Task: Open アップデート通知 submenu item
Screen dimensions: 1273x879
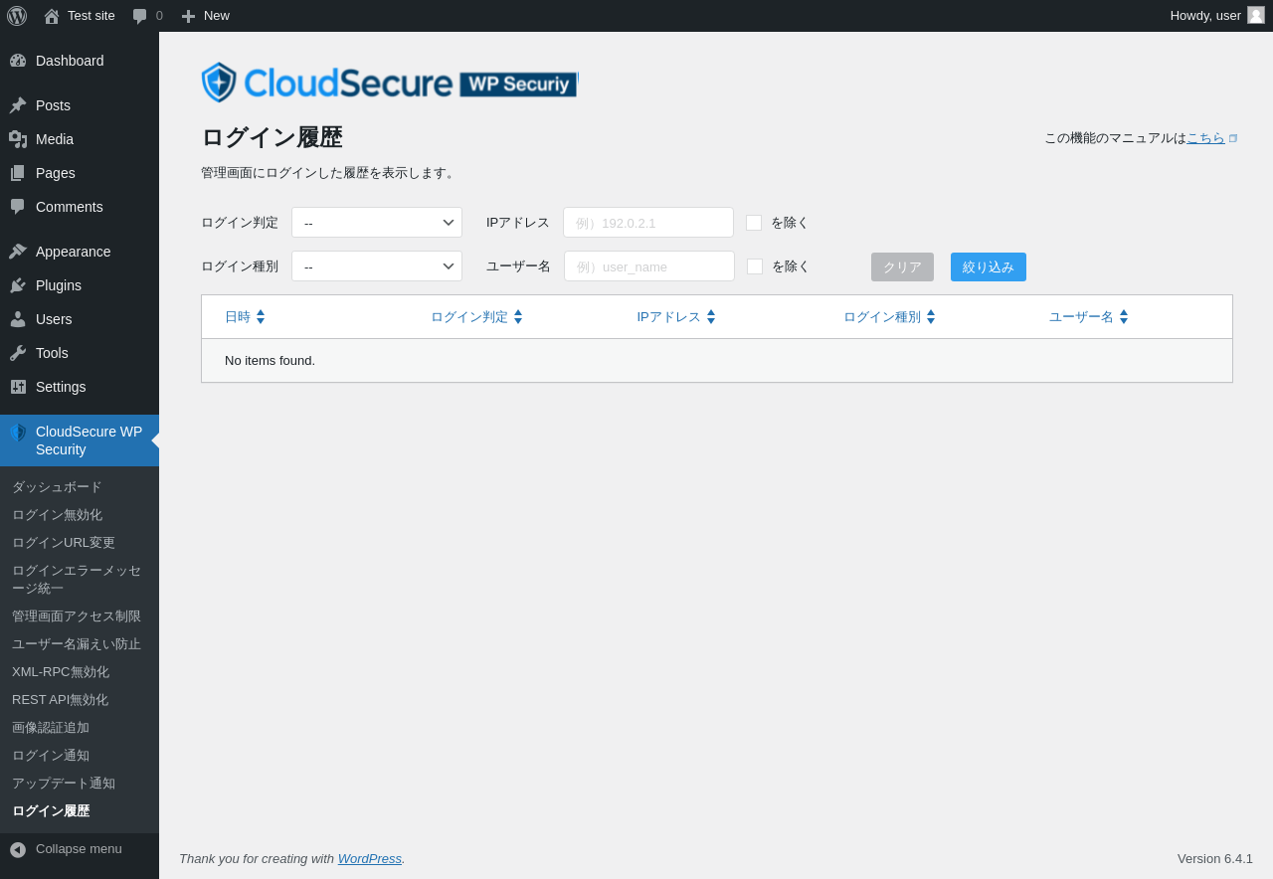Action: pos(64,784)
